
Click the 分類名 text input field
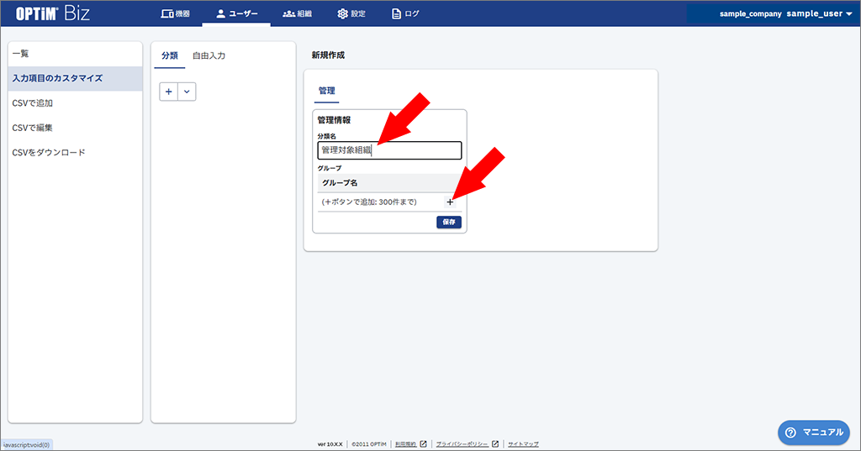point(389,150)
